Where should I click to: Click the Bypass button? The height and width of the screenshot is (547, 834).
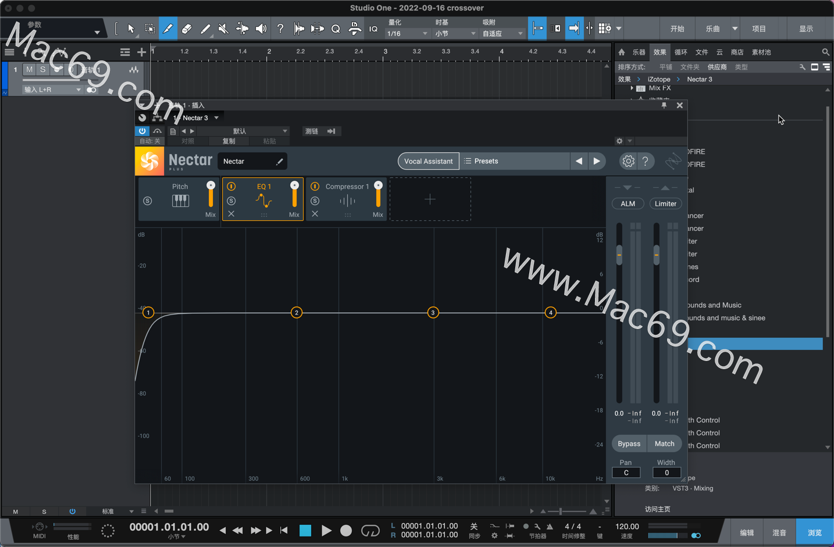coord(629,444)
